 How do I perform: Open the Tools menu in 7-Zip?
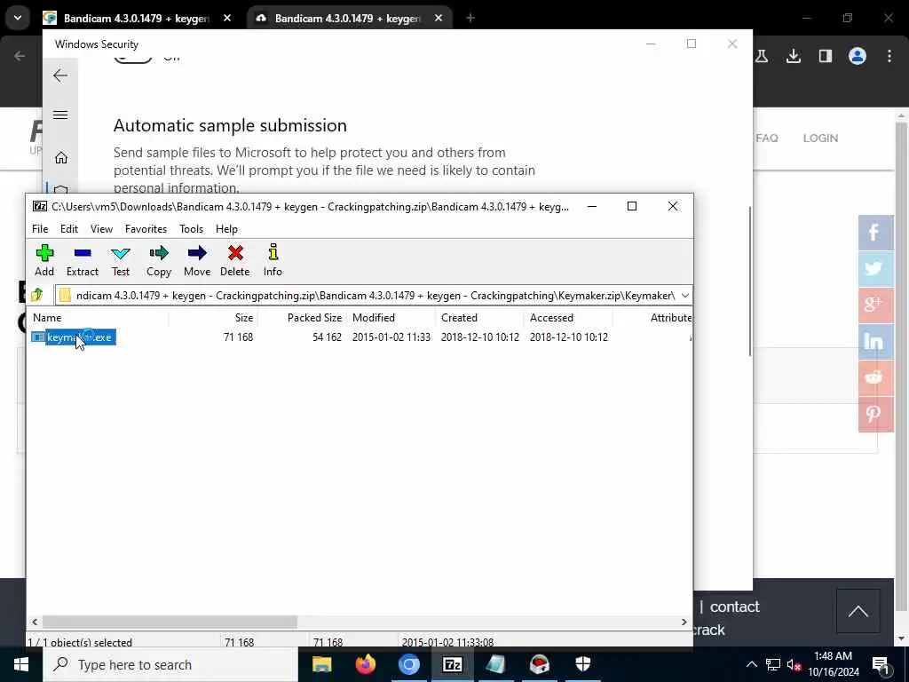click(x=192, y=229)
